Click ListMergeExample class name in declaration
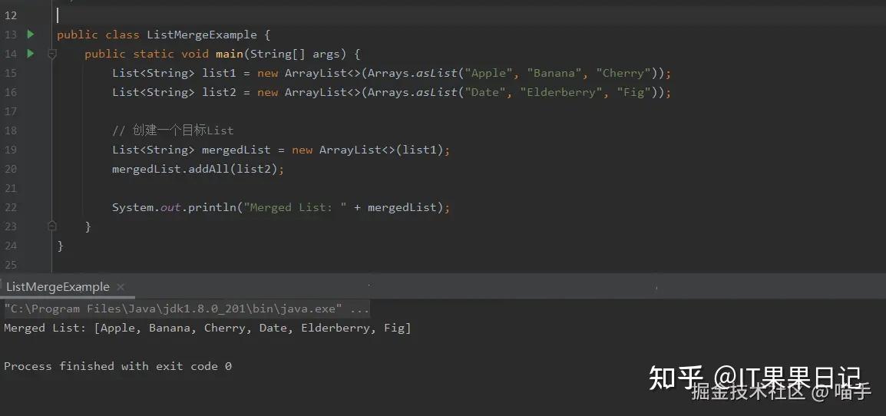The image size is (886, 416). [x=202, y=35]
